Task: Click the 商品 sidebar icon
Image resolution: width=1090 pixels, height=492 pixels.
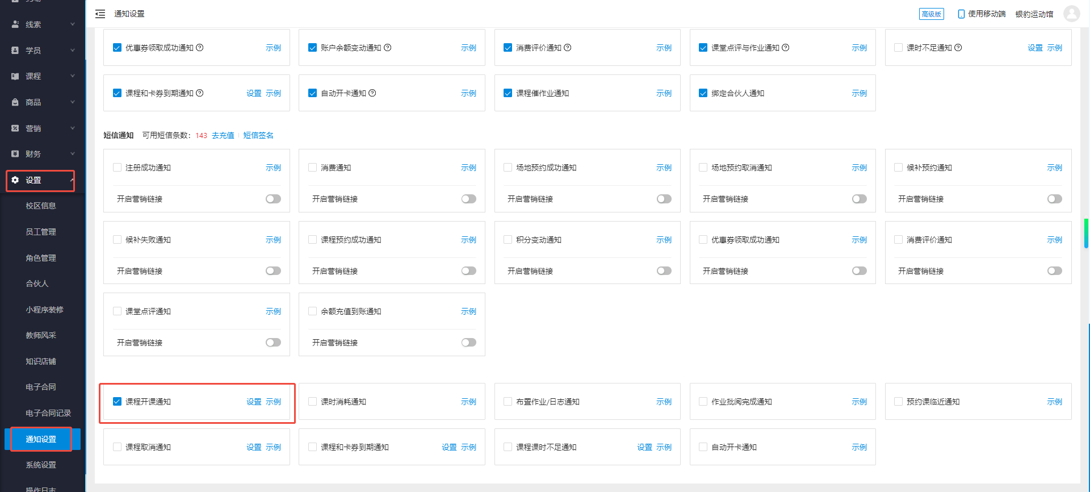Action: pyautogui.click(x=15, y=102)
